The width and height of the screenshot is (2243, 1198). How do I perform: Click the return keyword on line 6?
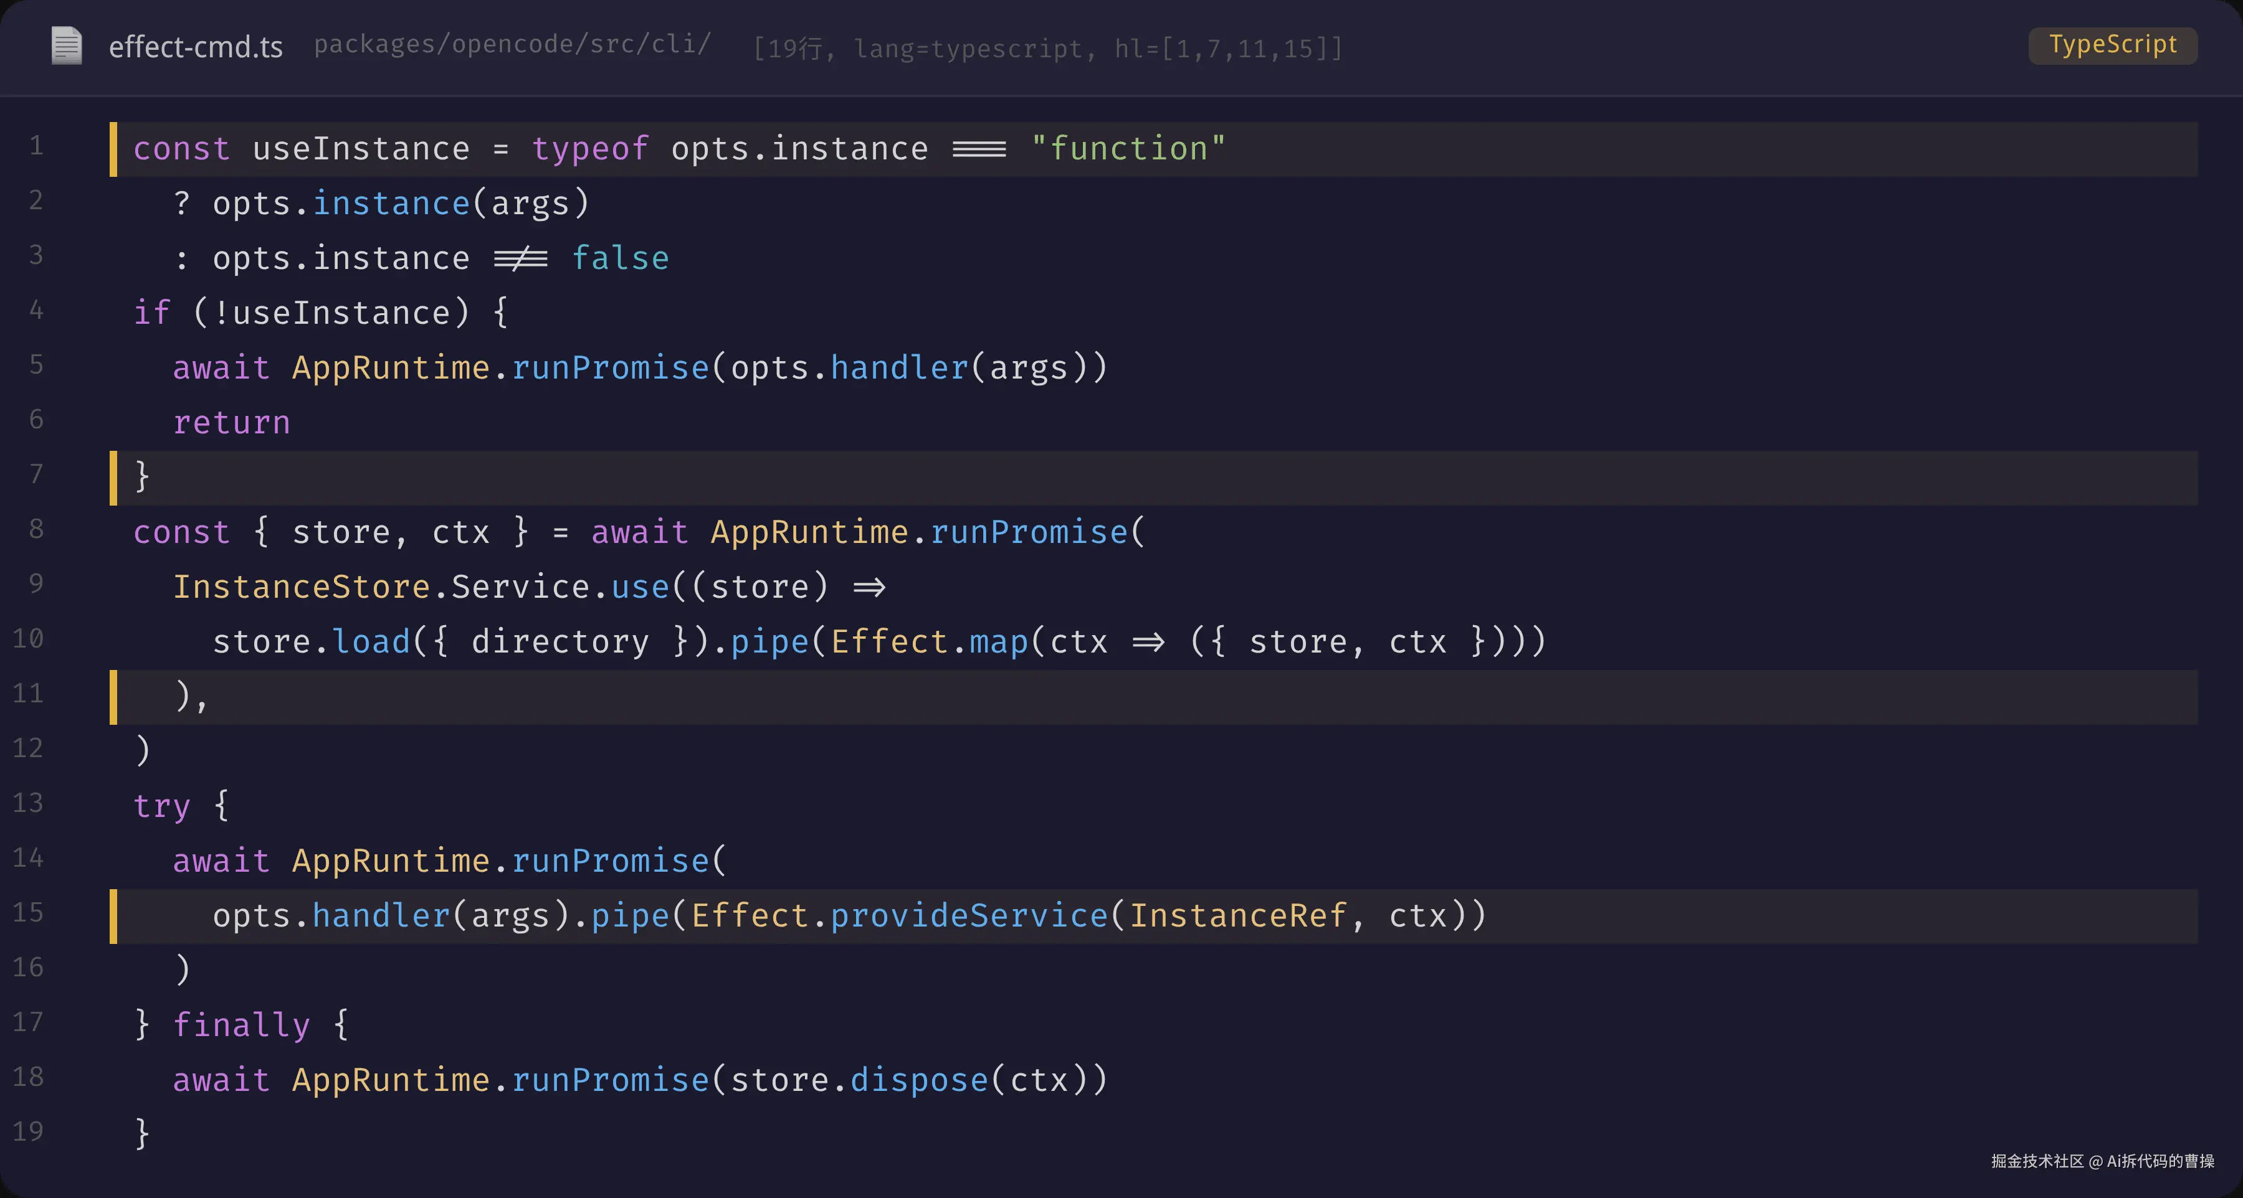pyautogui.click(x=232, y=423)
